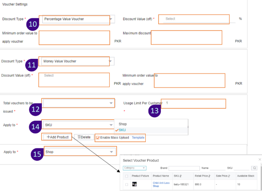The height and width of the screenshot is (192, 262).
Task: Toggle the Enable Mass Upload checkbox
Action: click(x=98, y=137)
